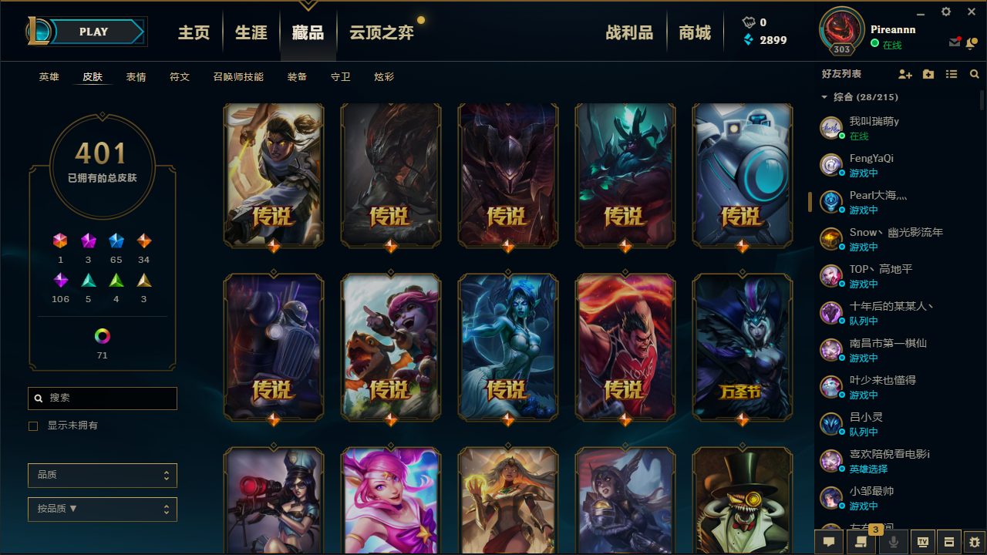Open the 品质 filter dropdown

pos(103,476)
